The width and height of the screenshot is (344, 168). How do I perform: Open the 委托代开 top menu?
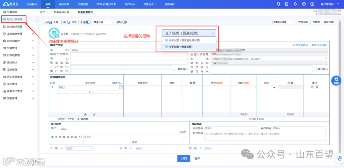click(64, 4)
